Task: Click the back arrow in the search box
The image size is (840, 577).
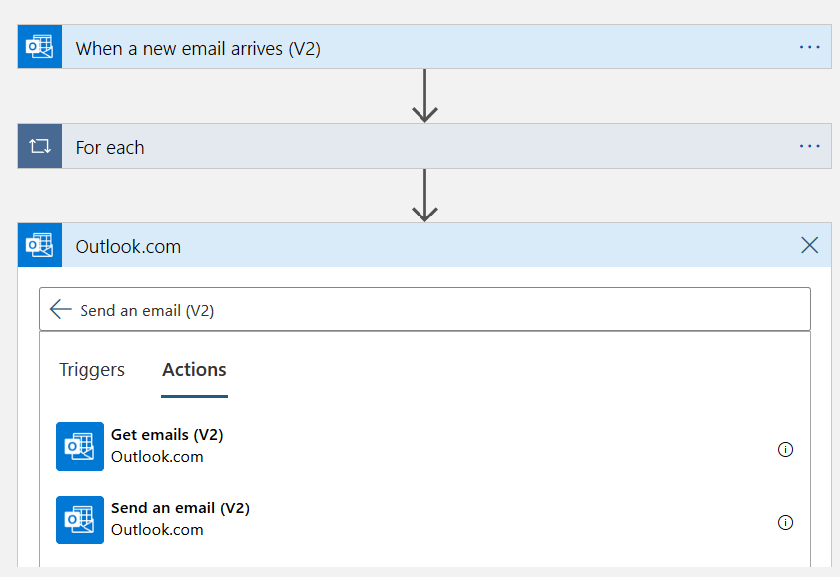Action: (x=61, y=310)
